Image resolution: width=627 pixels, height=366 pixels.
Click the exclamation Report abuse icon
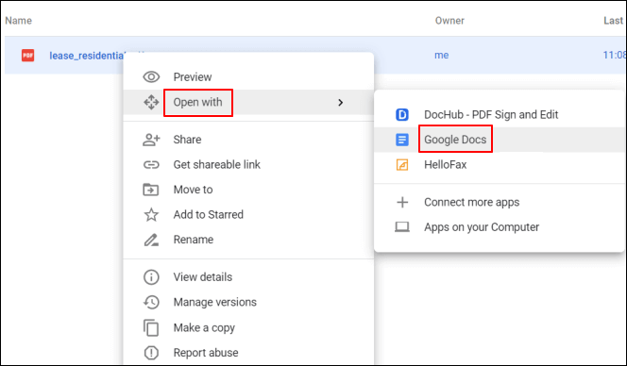151,353
